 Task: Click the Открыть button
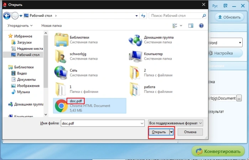pyautogui.click(x=159, y=132)
